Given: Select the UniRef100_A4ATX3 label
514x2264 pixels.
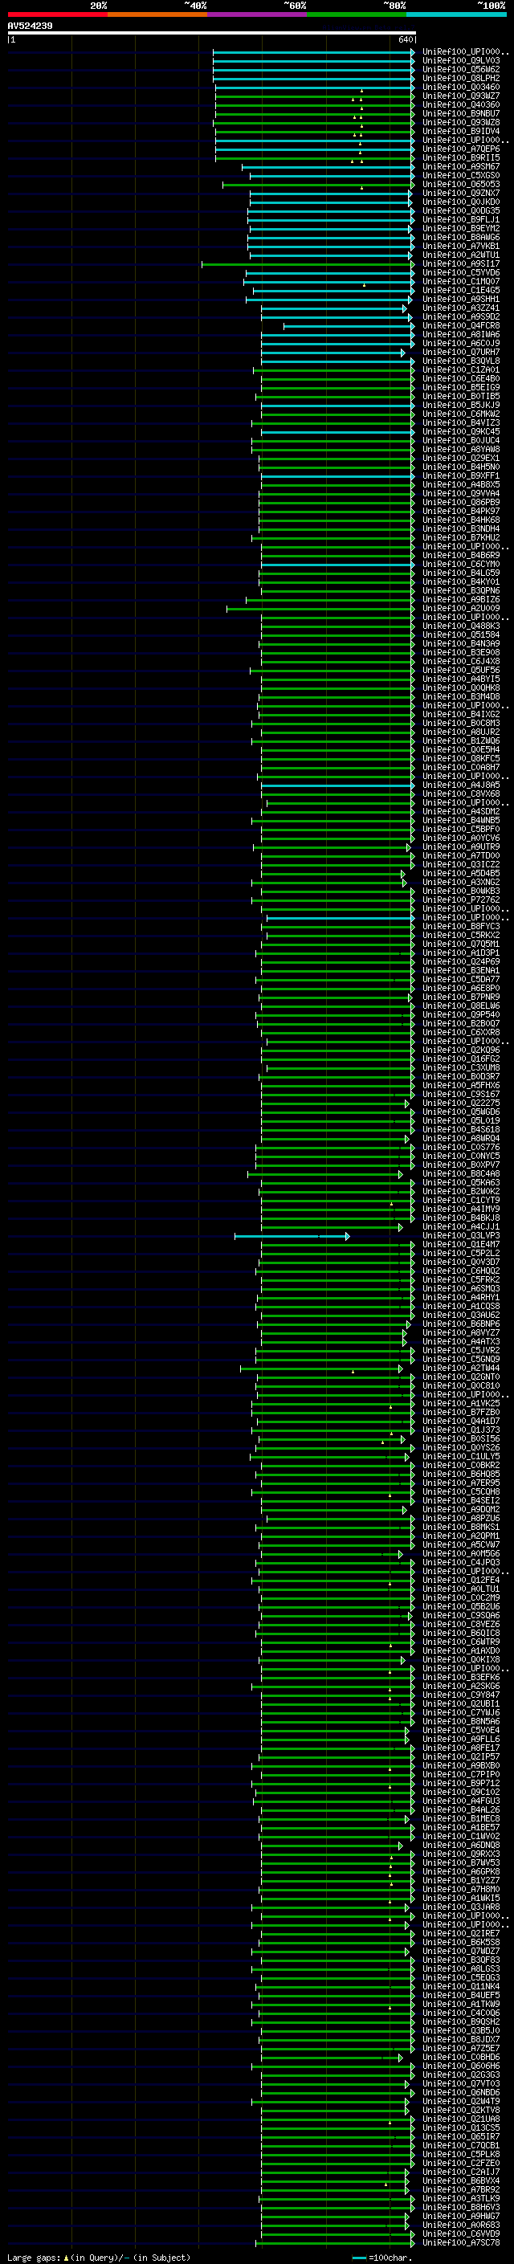Looking at the screenshot, I should 460,1342.
